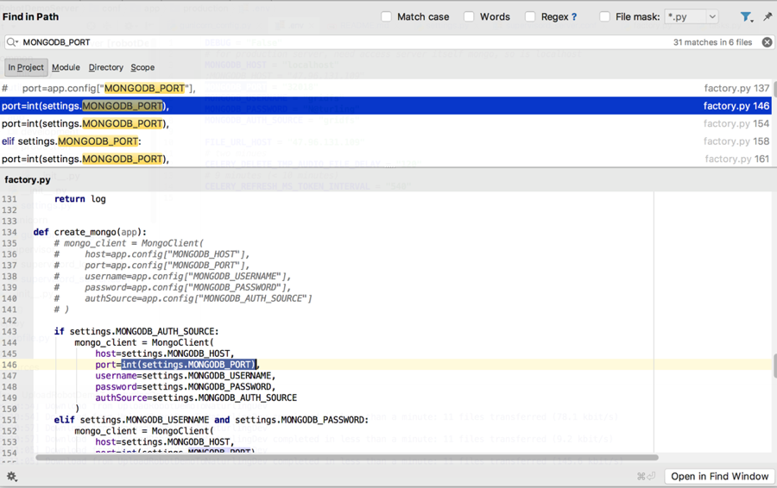Image resolution: width=777 pixels, height=488 pixels.
Task: Toggle the Words checkbox
Action: coord(469,16)
